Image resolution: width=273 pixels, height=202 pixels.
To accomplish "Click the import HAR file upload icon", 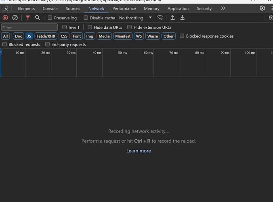I will (x=172, y=18).
